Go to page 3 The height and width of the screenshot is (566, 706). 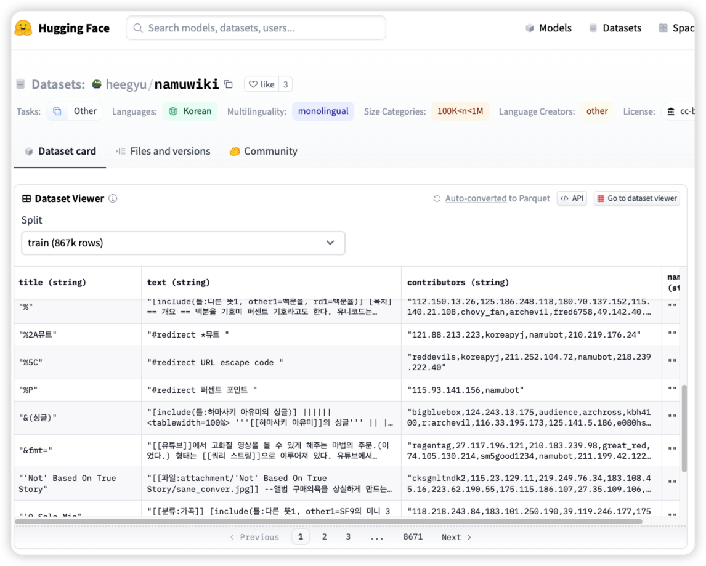click(348, 536)
